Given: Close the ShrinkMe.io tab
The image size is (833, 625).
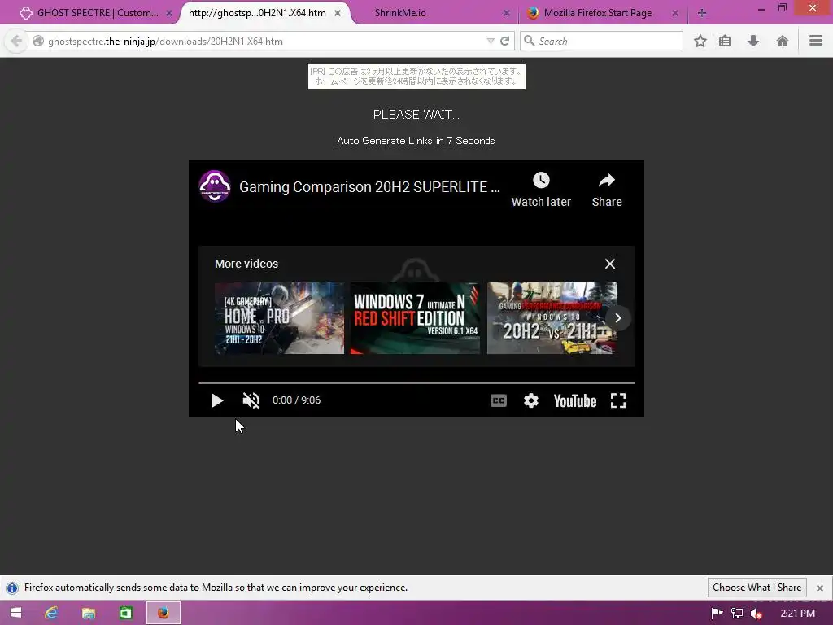Looking at the screenshot, I should 506,13.
